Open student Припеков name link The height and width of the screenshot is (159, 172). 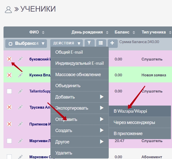click(40, 124)
